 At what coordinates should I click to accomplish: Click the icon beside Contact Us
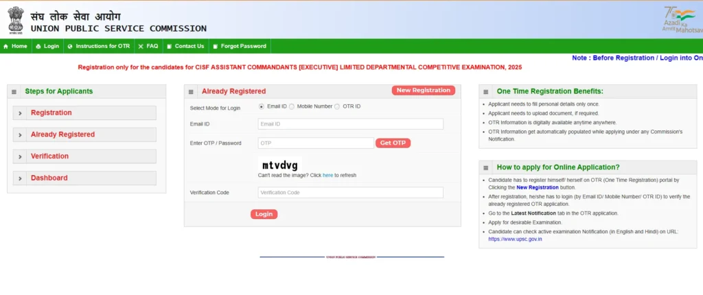[x=169, y=46]
